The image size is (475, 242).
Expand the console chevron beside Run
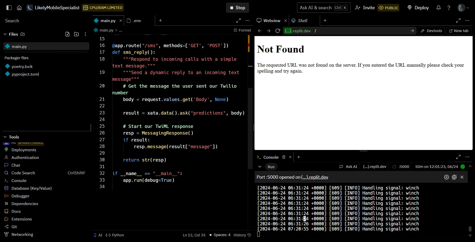tap(260, 167)
